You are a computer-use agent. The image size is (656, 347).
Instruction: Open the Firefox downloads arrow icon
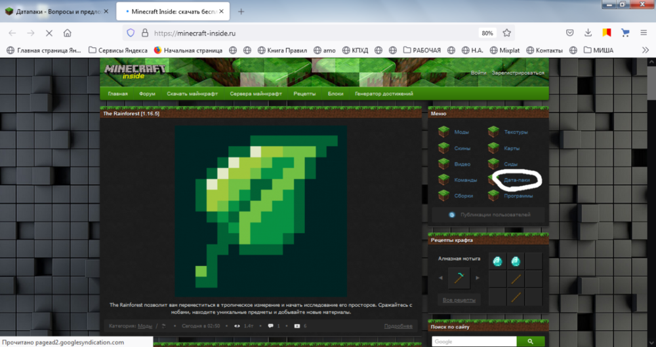588,33
